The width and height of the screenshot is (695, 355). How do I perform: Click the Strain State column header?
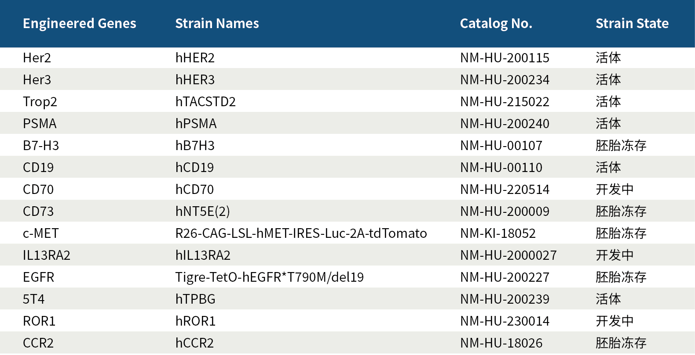point(632,24)
